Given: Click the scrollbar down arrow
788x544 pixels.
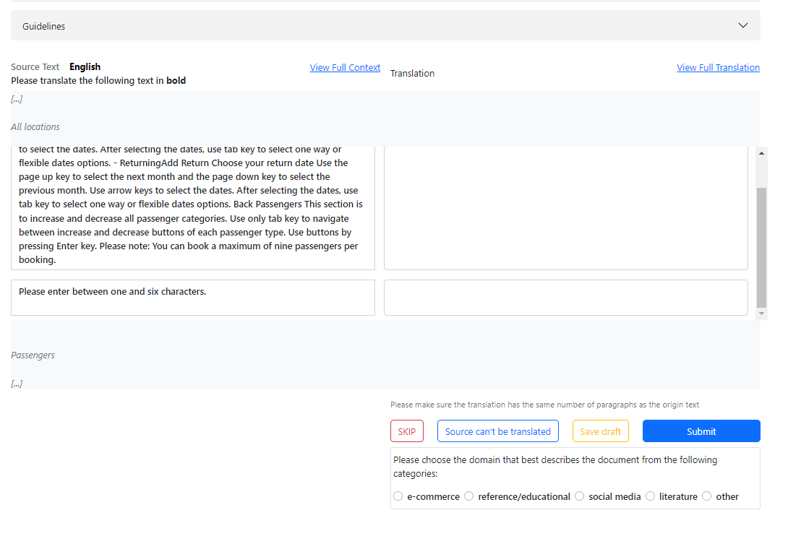Looking at the screenshot, I should [761, 314].
